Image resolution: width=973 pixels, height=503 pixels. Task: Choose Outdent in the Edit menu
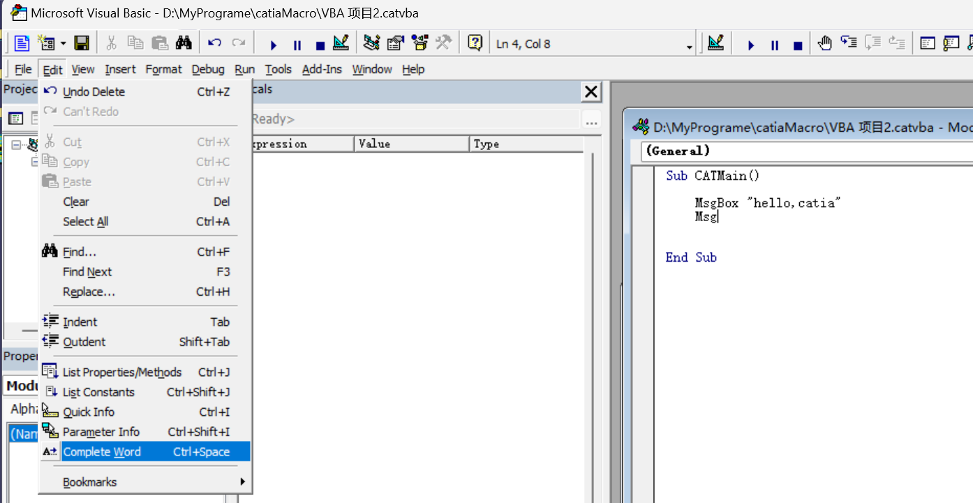pos(145,342)
